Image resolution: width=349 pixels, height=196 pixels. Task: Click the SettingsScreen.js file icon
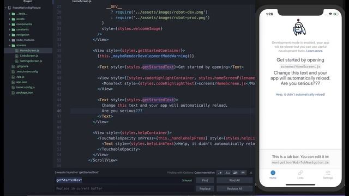point(17,61)
